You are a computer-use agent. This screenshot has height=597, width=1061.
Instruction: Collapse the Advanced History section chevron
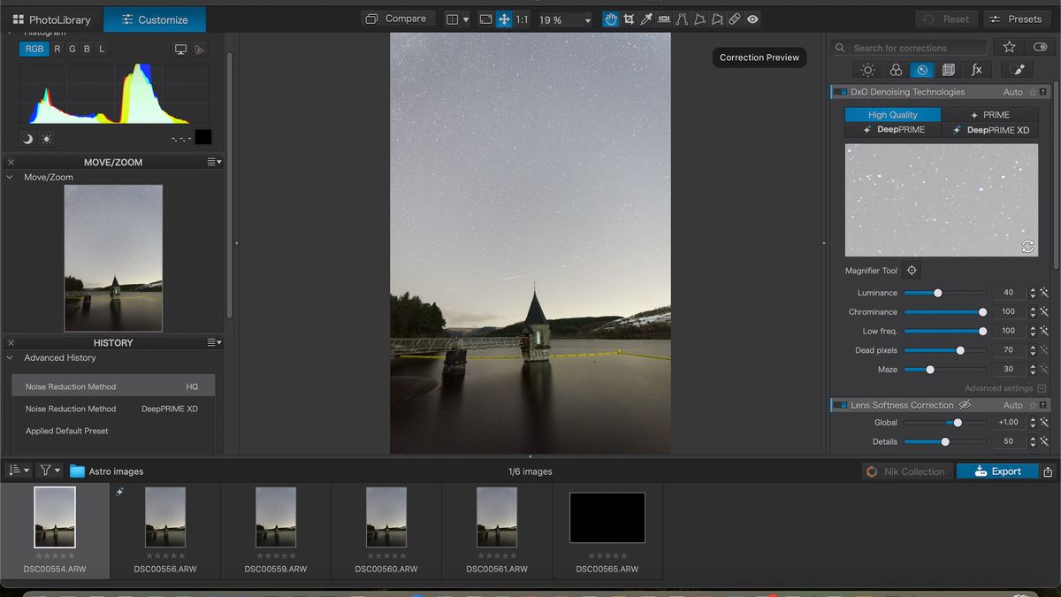(x=11, y=357)
